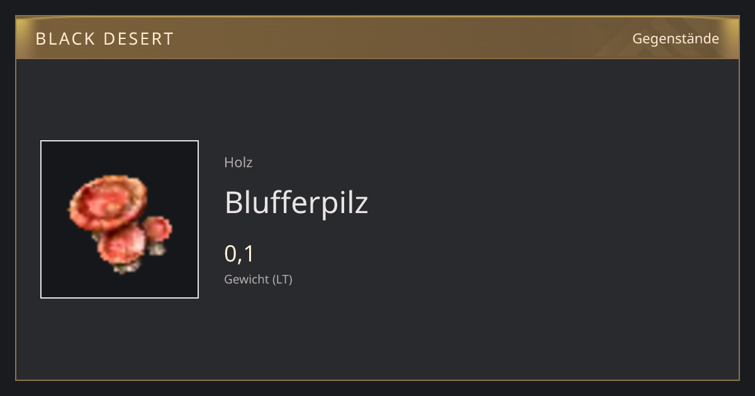
Task: Open the Gegenstände section link
Action: pos(675,39)
